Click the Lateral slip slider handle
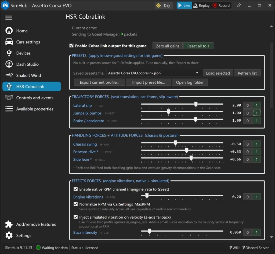275x254 pixels. pyautogui.click(x=196, y=104)
